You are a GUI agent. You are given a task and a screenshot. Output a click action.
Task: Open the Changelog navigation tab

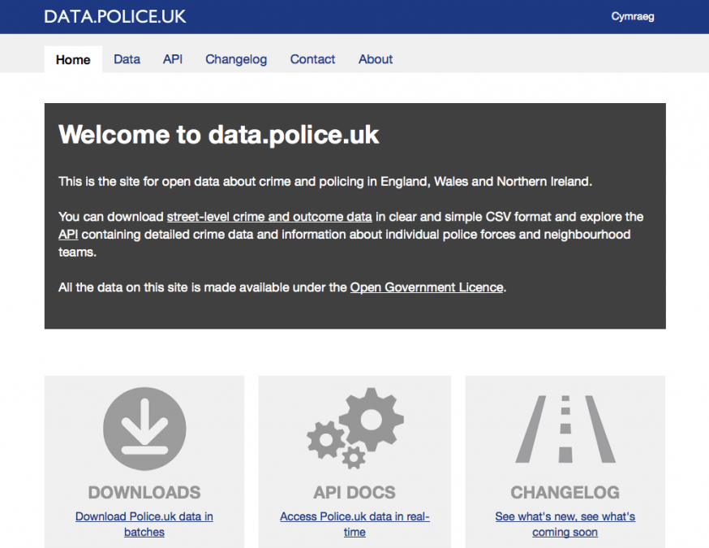pyautogui.click(x=236, y=59)
